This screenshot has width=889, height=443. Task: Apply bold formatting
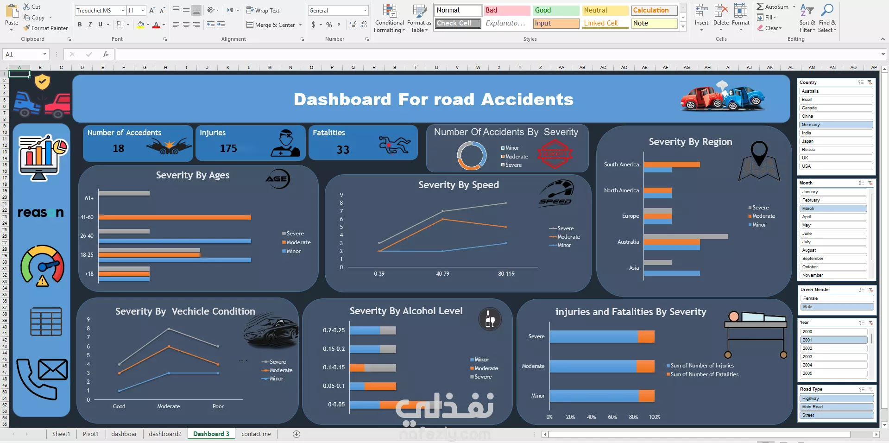(x=80, y=25)
